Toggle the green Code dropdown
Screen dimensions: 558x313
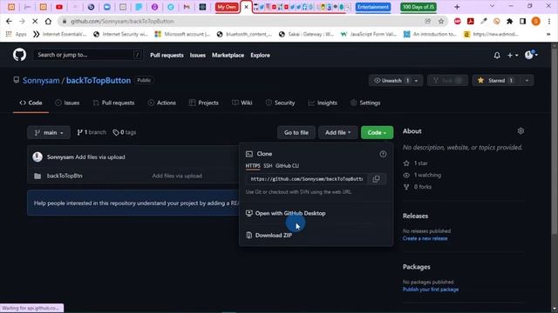click(x=377, y=133)
